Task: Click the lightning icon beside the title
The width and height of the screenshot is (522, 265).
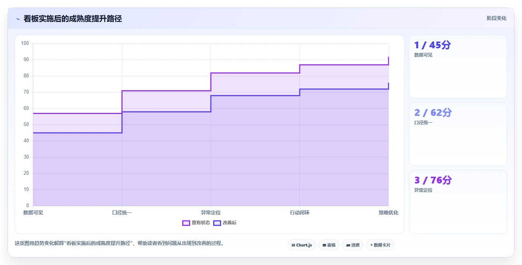Action: click(x=18, y=19)
